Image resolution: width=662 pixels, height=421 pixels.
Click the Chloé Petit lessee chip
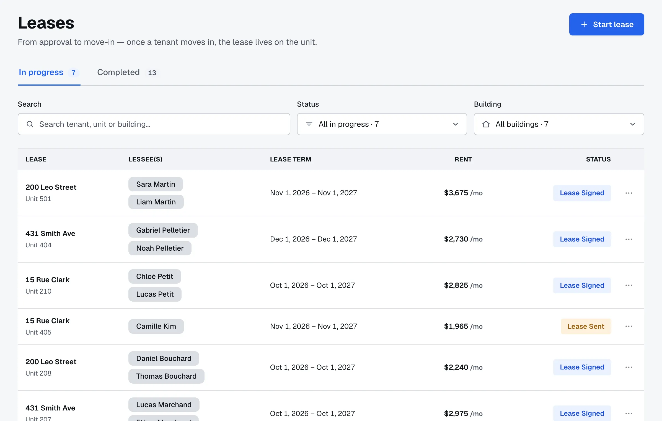click(155, 276)
